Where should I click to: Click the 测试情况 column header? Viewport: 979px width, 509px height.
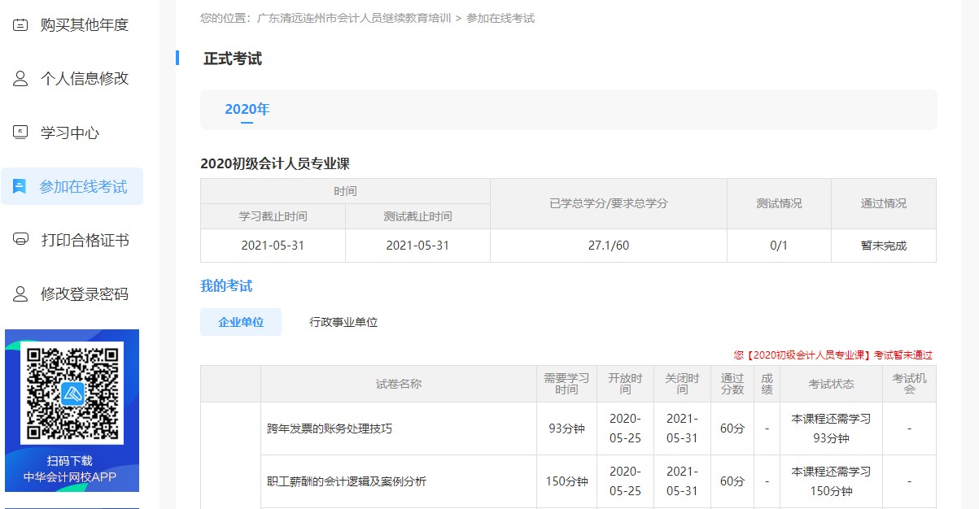(779, 203)
